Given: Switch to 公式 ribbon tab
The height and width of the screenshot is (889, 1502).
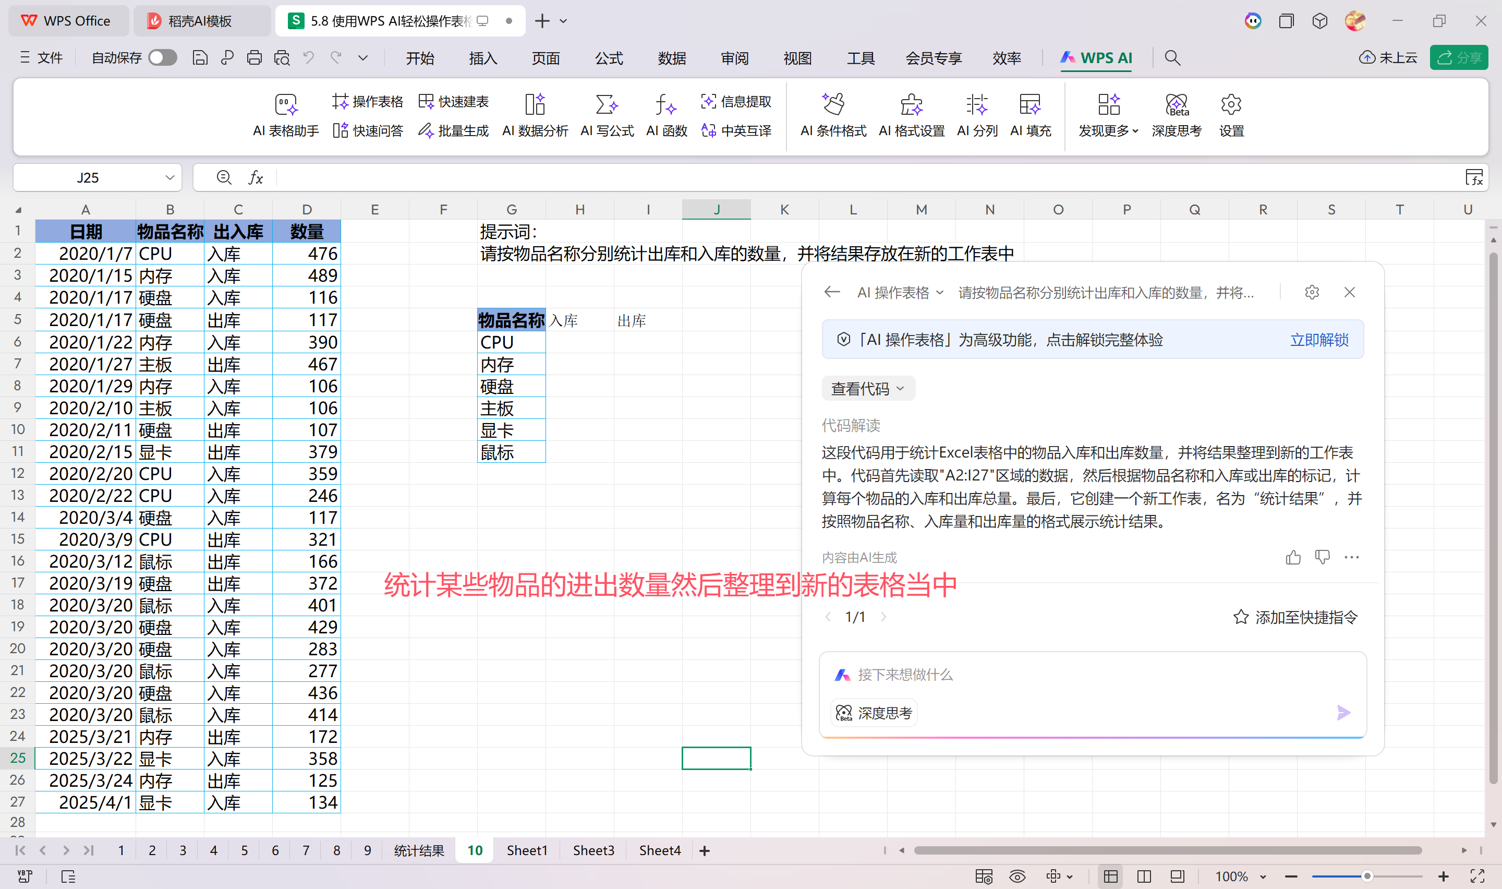Looking at the screenshot, I should point(609,58).
